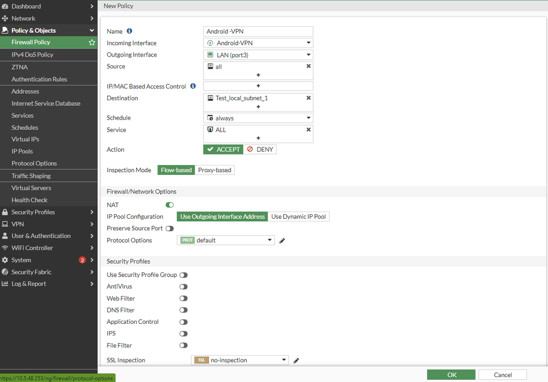Add a Destination entry with plus icon

(258, 106)
